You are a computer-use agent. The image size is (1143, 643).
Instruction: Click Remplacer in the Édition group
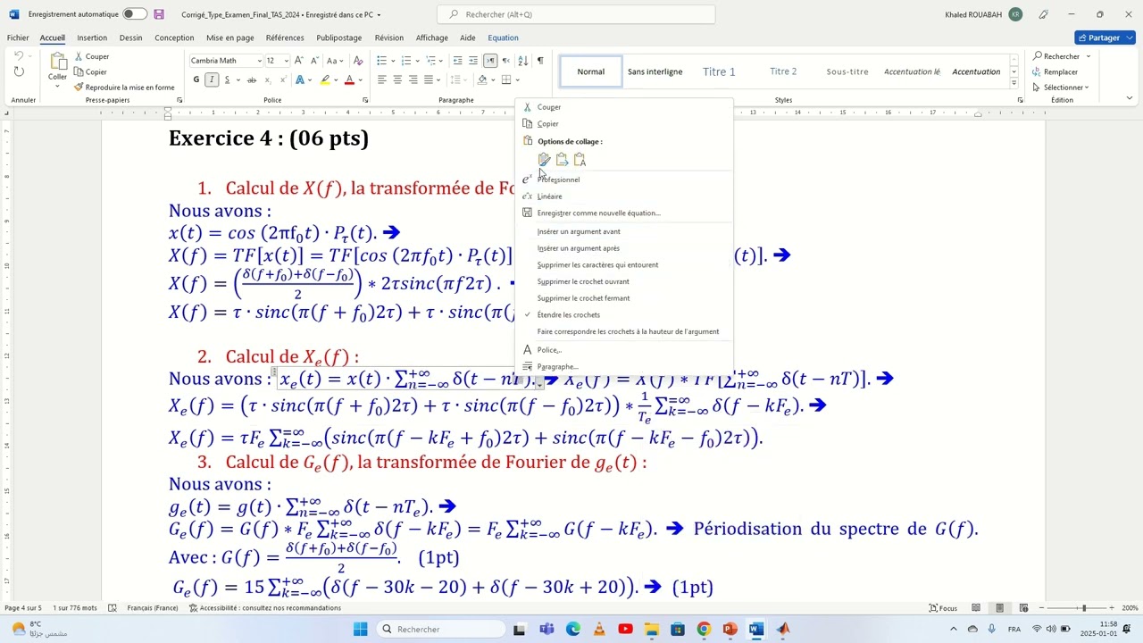click(1055, 71)
